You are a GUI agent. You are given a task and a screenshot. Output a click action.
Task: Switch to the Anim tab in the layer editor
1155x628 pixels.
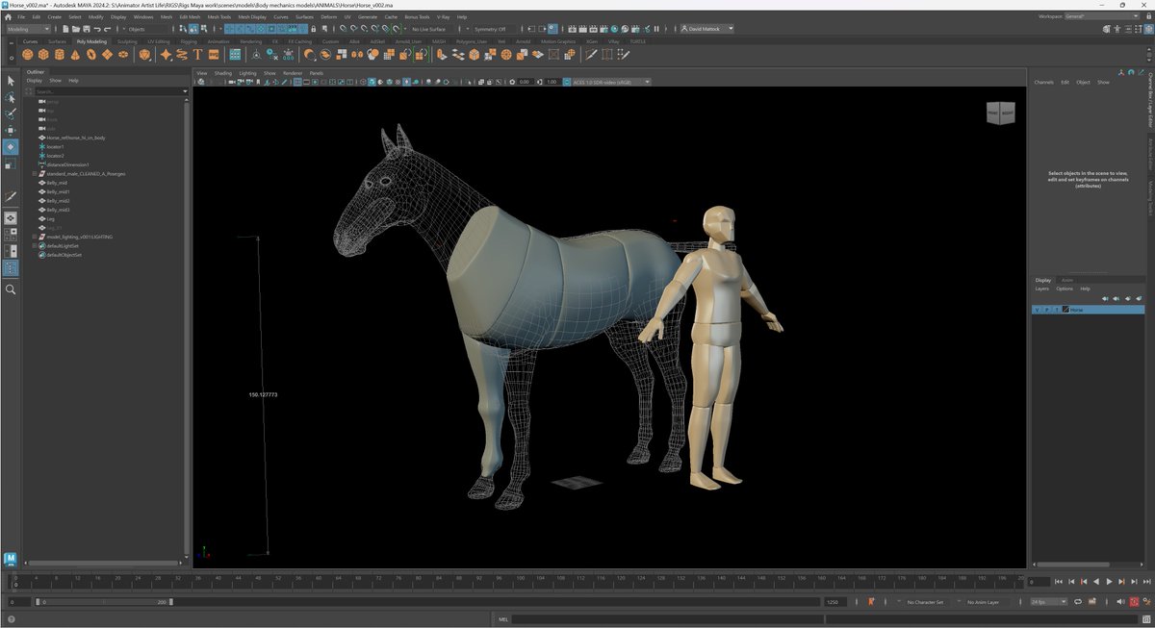(x=1067, y=280)
